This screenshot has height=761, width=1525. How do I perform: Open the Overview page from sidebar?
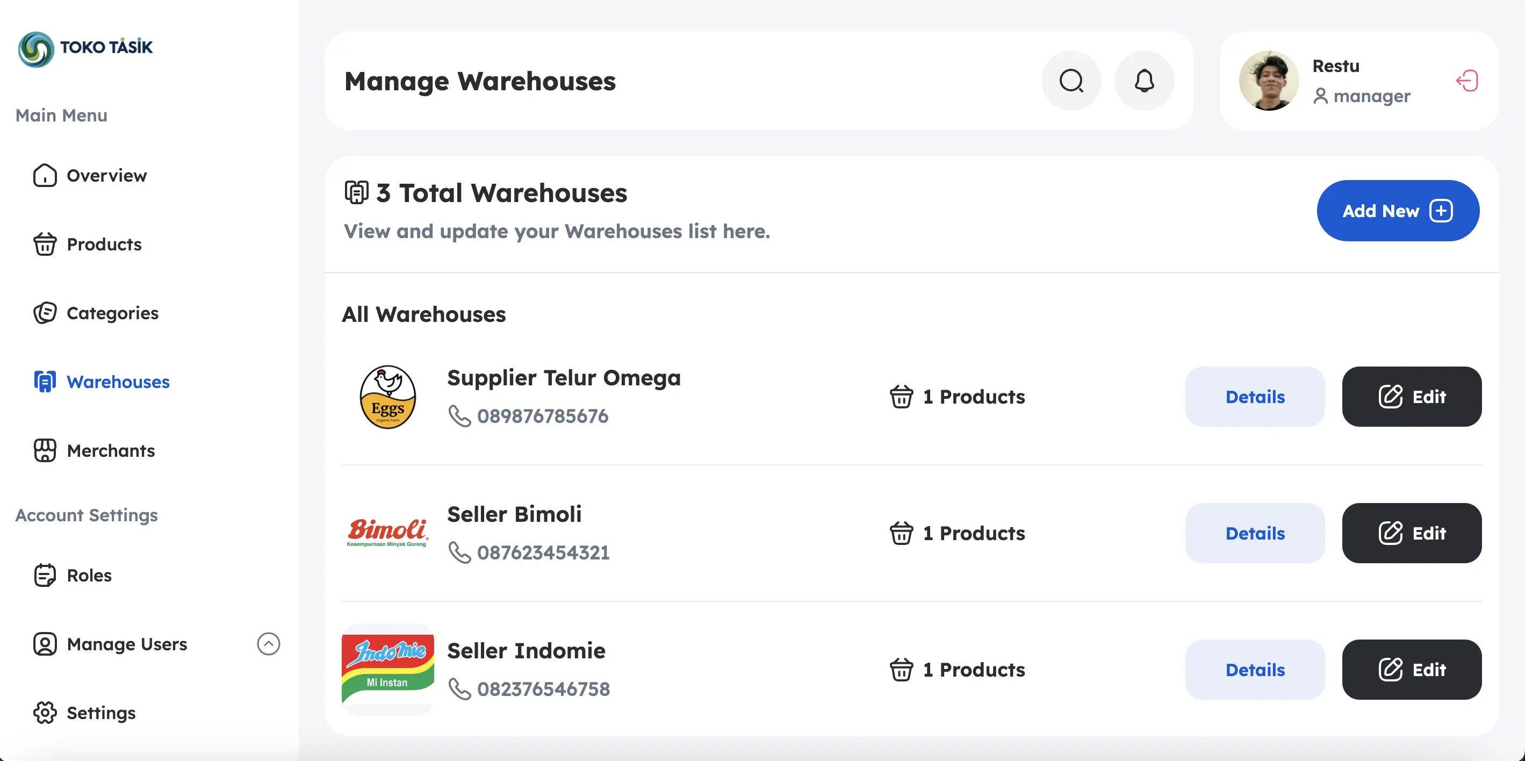[106, 175]
